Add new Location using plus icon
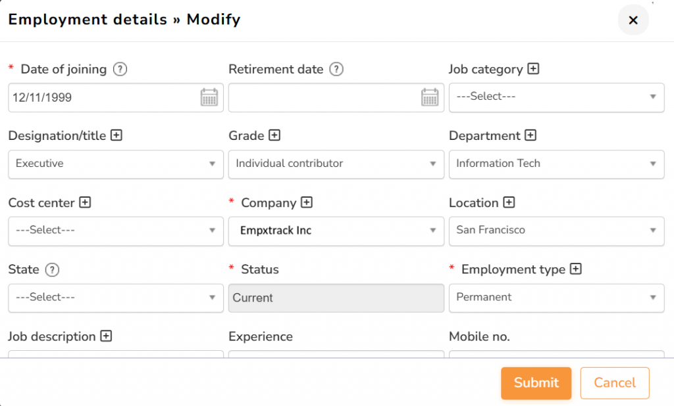This screenshot has width=674, height=406. 509,202
